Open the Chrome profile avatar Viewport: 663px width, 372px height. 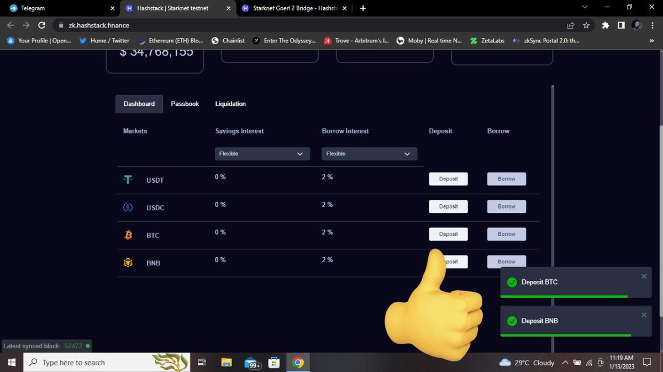[636, 25]
